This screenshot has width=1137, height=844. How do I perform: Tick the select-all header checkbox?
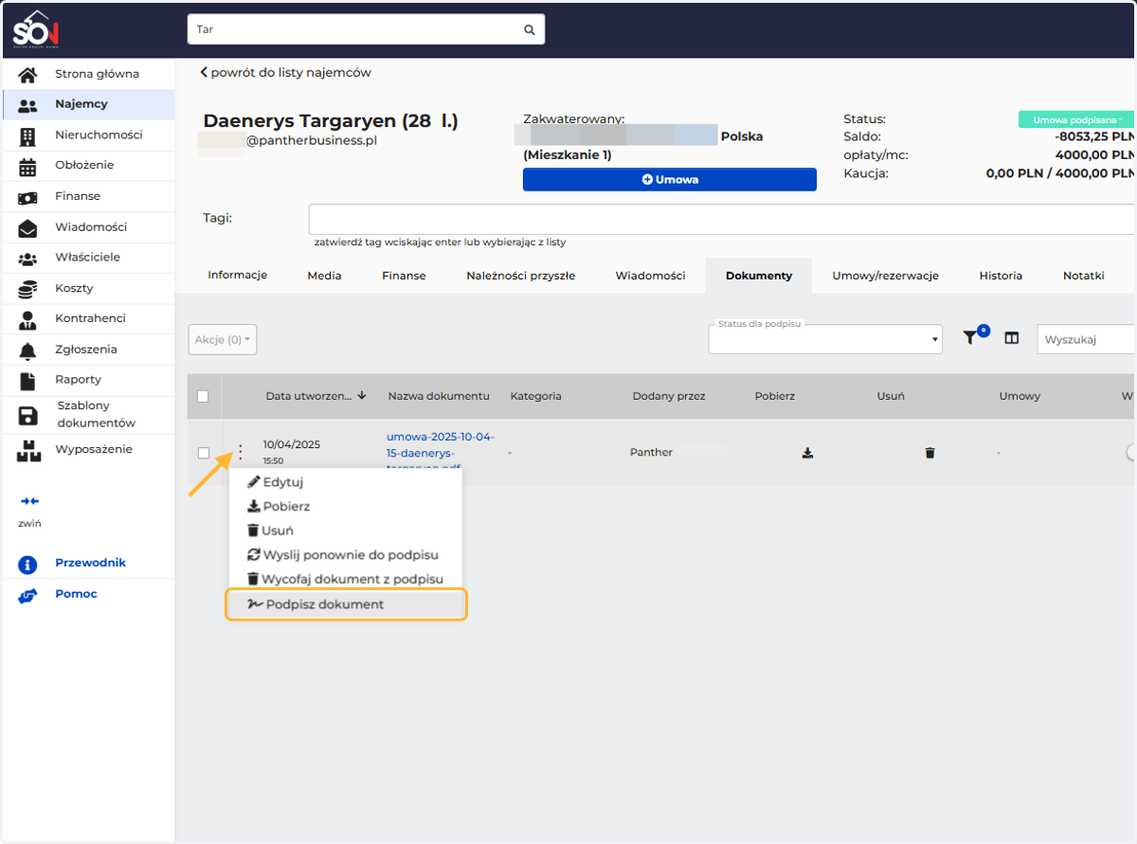click(203, 396)
